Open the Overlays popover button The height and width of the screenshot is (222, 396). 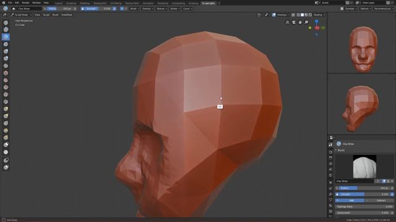tap(283, 15)
